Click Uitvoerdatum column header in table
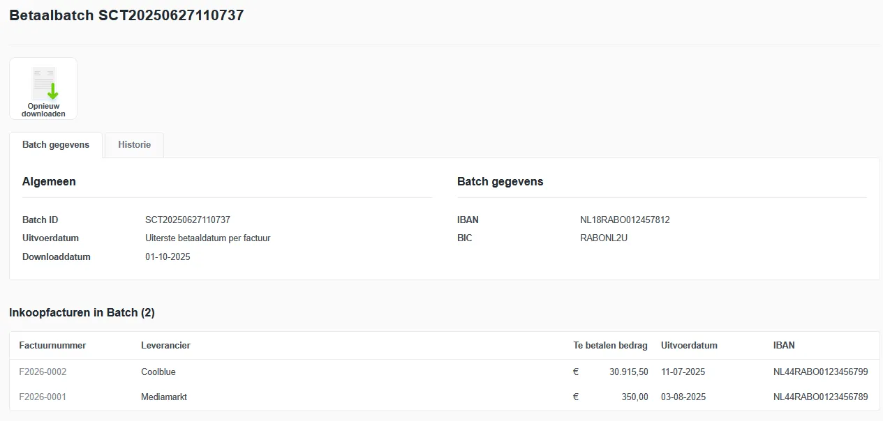Image resolution: width=883 pixels, height=421 pixels. coord(689,346)
